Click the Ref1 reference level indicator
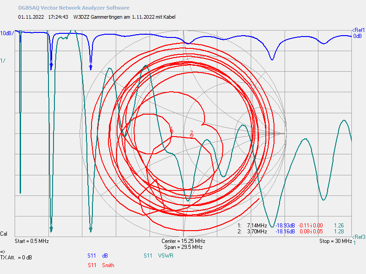The height and width of the screenshot is (274, 366). [x=359, y=30]
